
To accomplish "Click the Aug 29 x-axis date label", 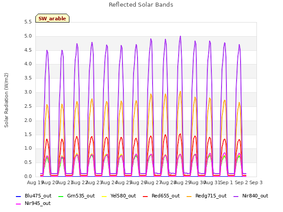I will (182, 182).
